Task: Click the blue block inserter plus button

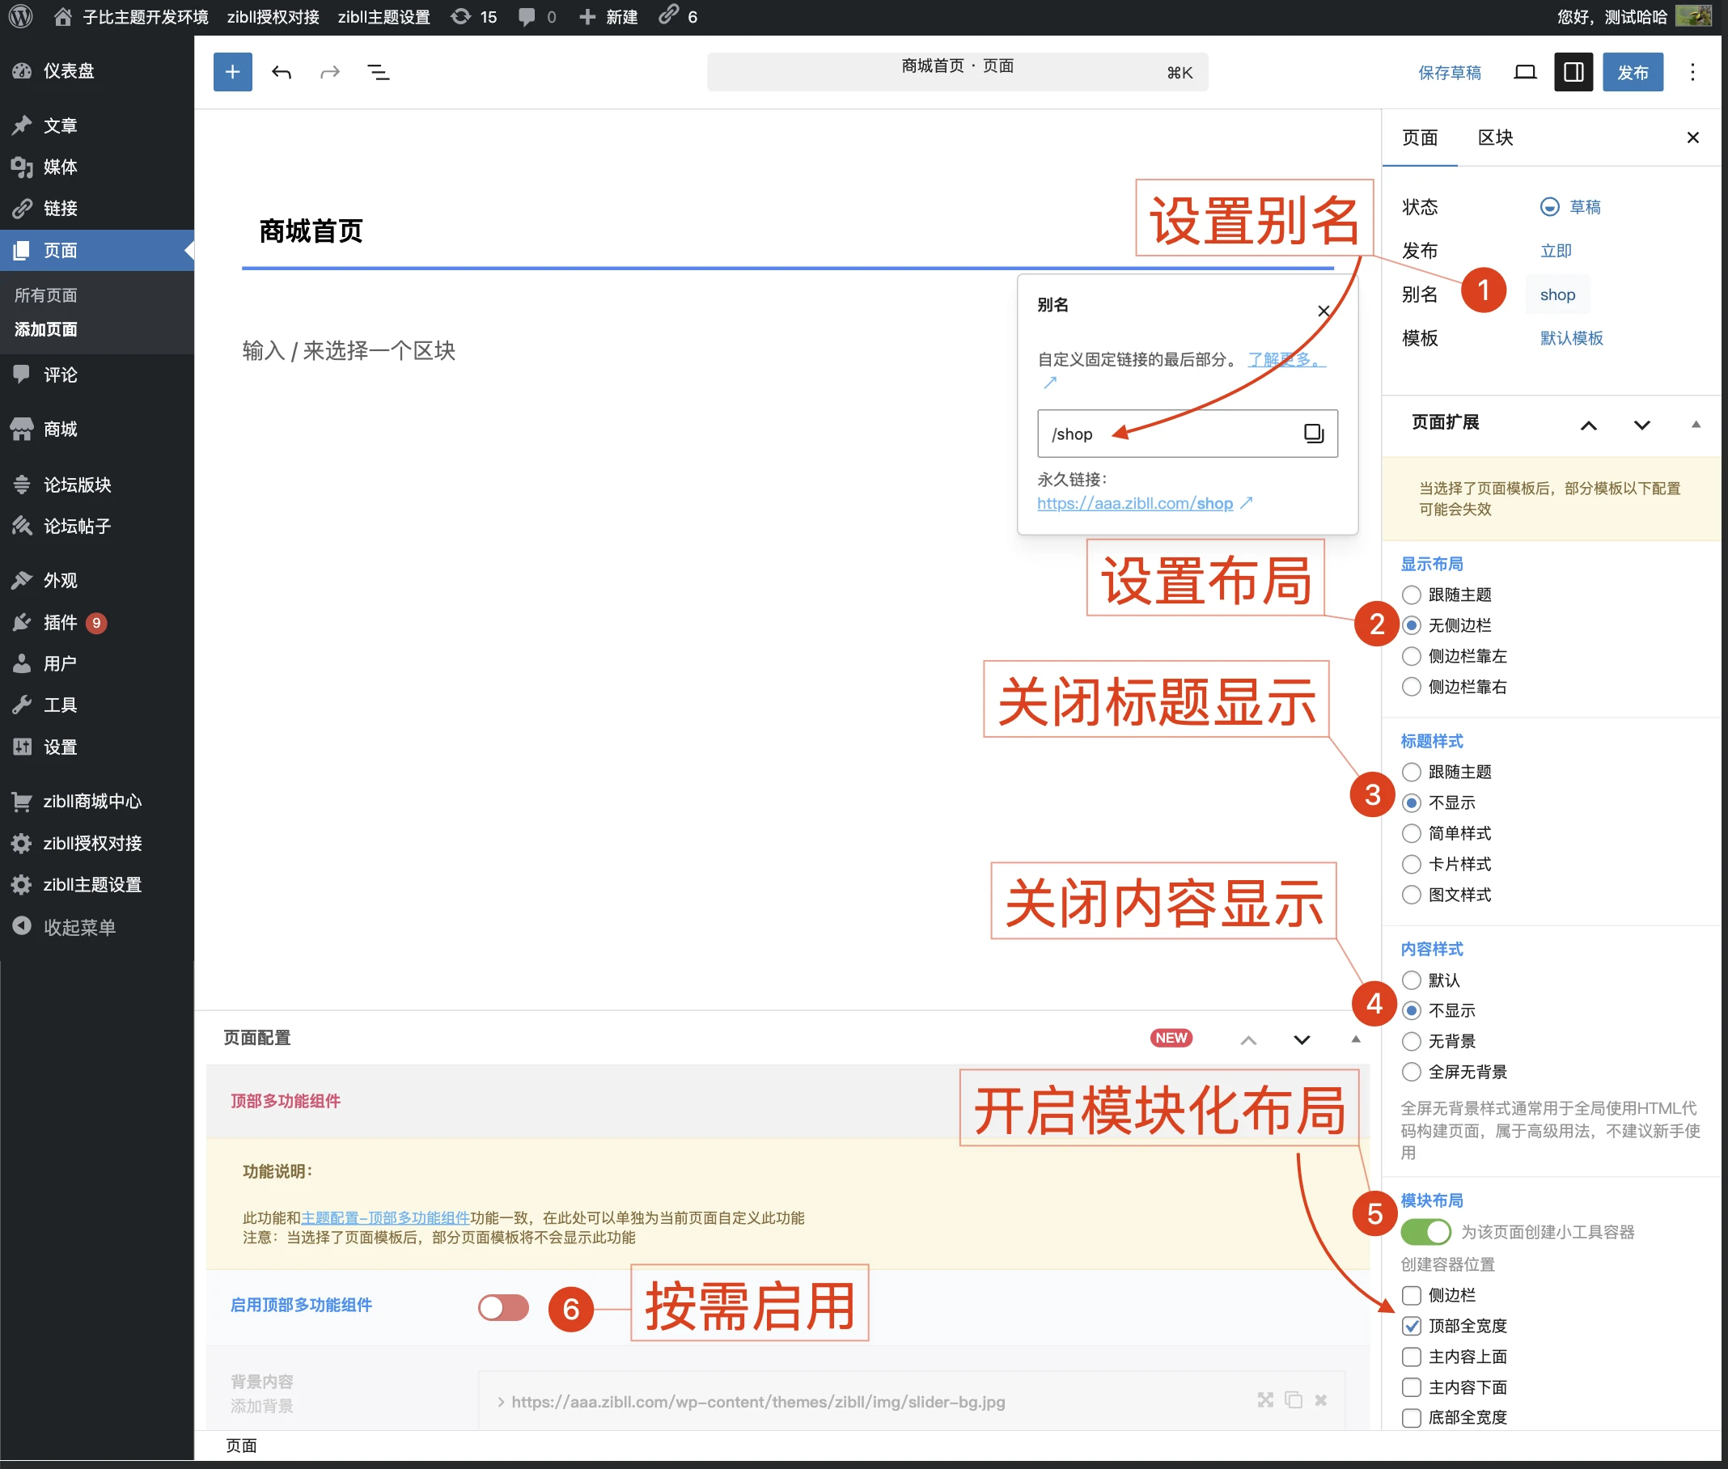Action: 232,73
